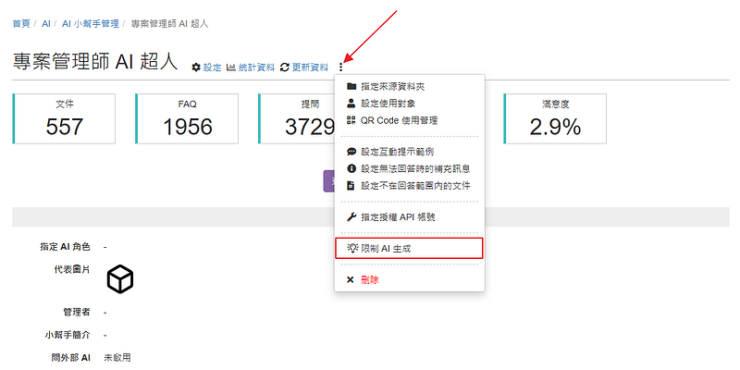Click the refresh icon for 更新資料
The height and width of the screenshot is (370, 740).
click(x=285, y=68)
